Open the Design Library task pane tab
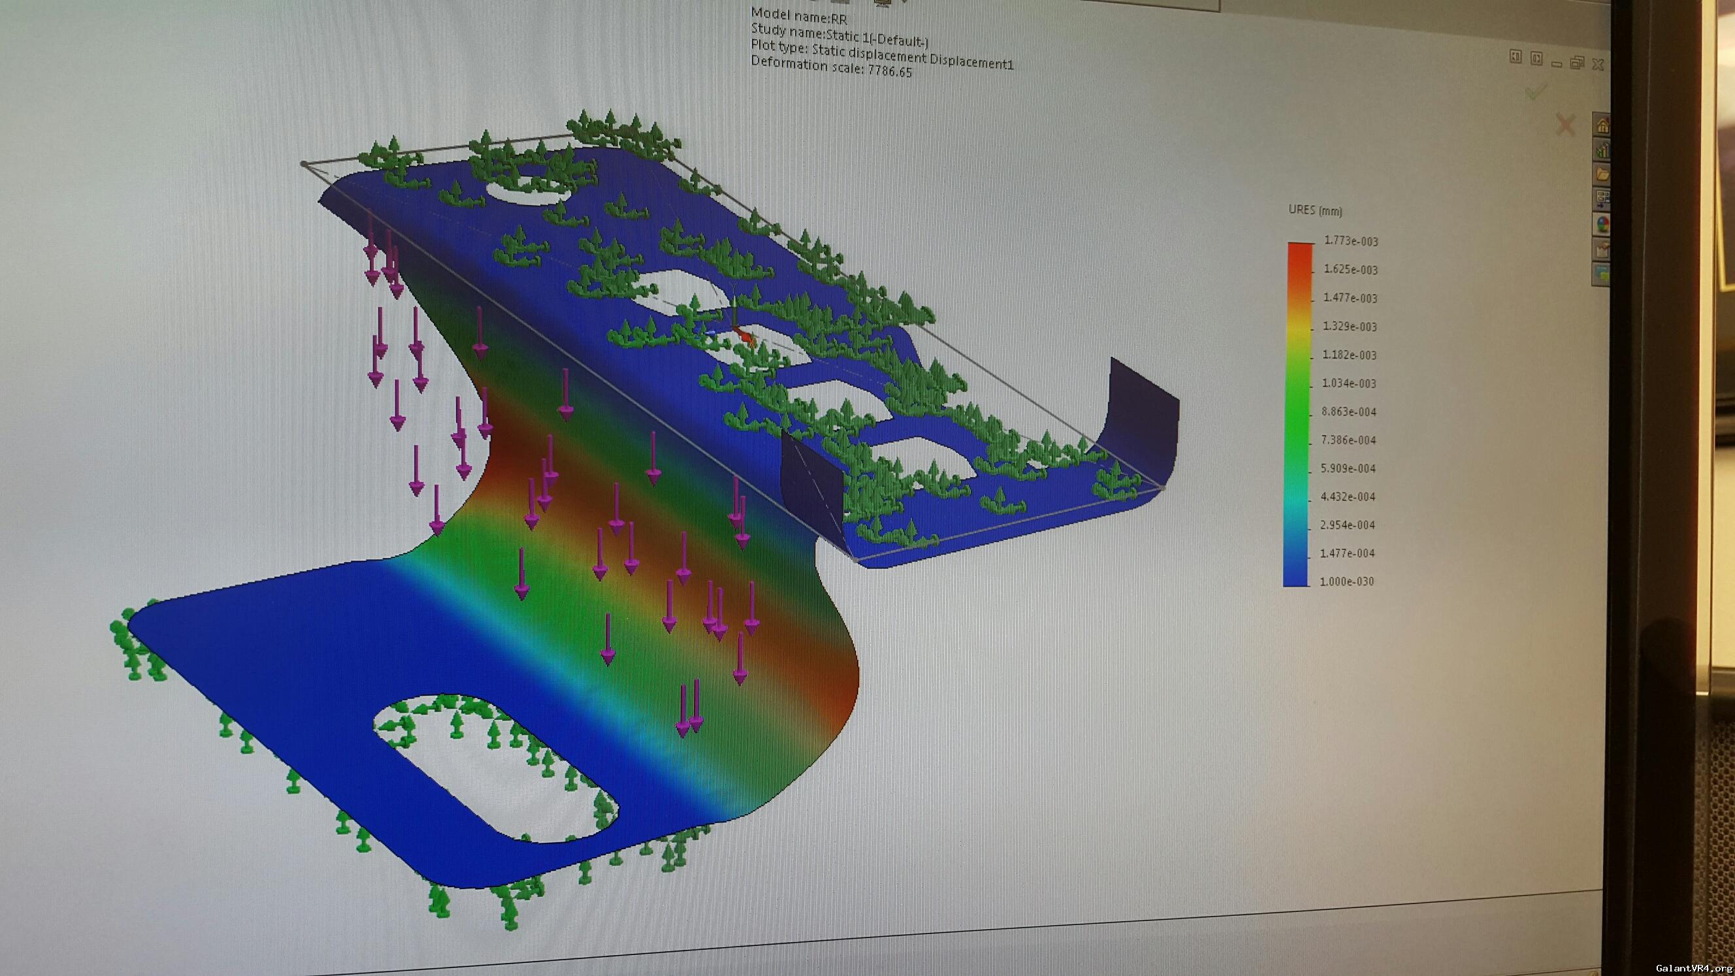Image resolution: width=1735 pixels, height=976 pixels. [1602, 150]
